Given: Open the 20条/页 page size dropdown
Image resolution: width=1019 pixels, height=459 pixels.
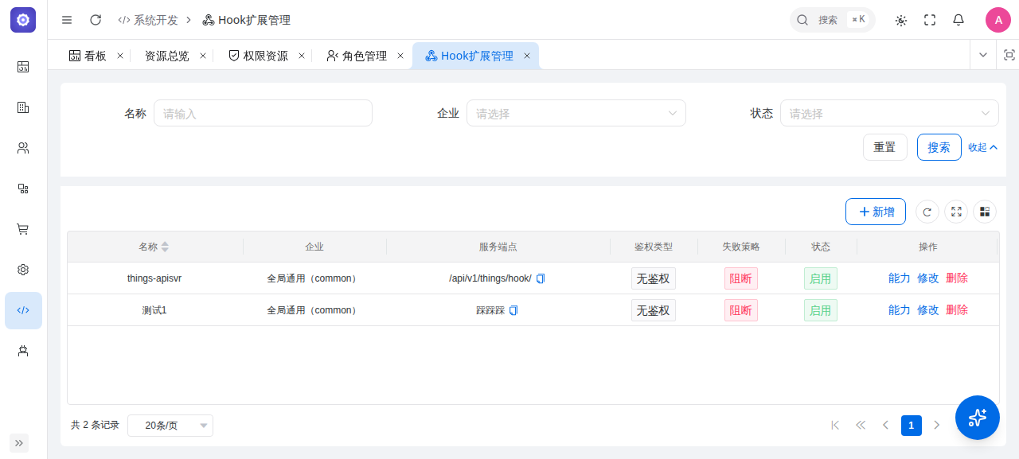Looking at the screenshot, I should pyautogui.click(x=170, y=426).
